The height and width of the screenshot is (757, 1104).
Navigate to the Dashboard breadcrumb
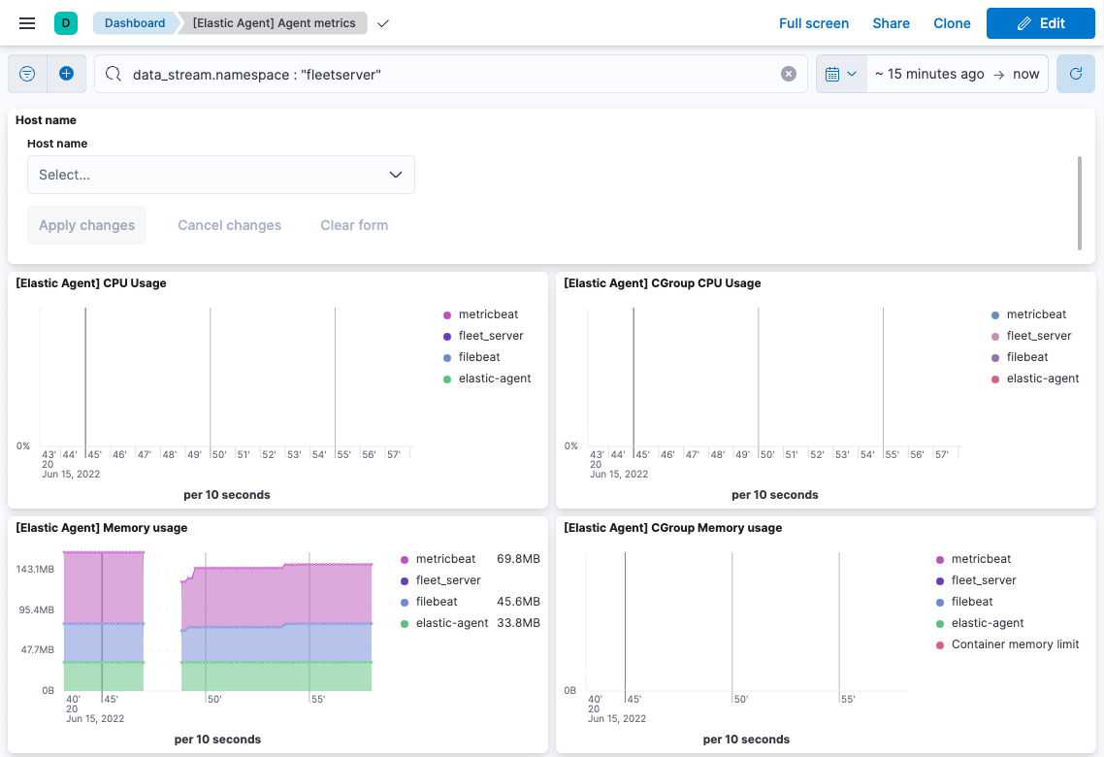click(x=134, y=22)
